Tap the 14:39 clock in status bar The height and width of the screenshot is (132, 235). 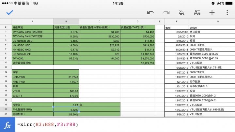pyautogui.click(x=118, y=3)
